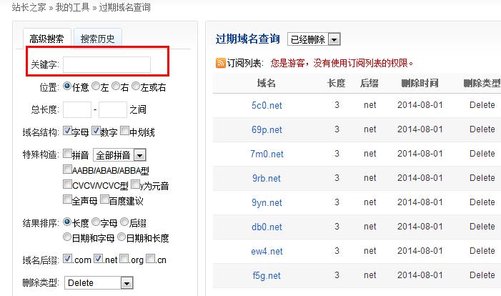Check the 全声母 checkbox

coord(67,199)
